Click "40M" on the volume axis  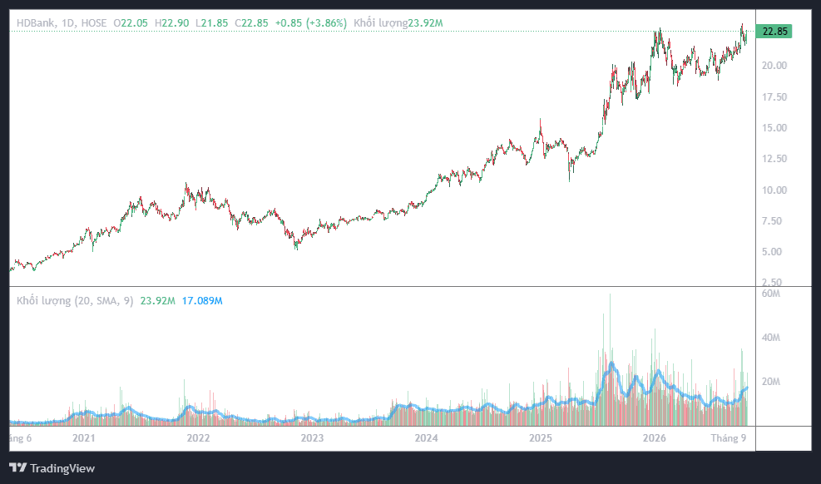[771, 338]
